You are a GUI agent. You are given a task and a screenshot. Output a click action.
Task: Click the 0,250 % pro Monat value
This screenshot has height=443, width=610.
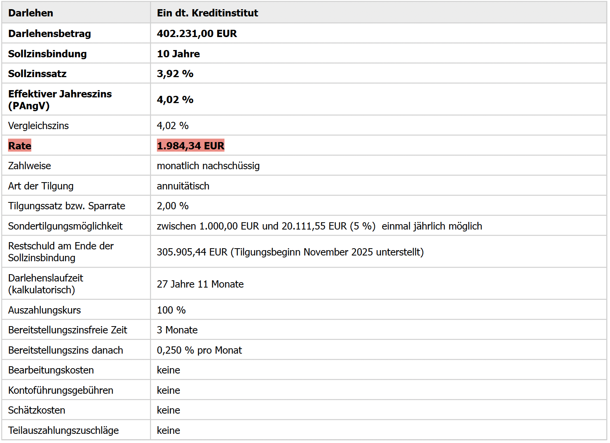tap(199, 350)
